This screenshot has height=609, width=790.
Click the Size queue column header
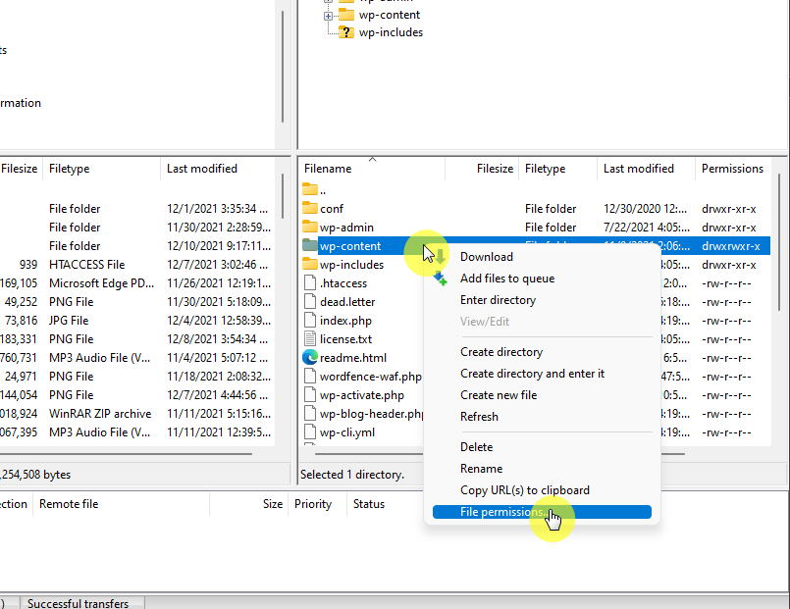tap(248, 504)
